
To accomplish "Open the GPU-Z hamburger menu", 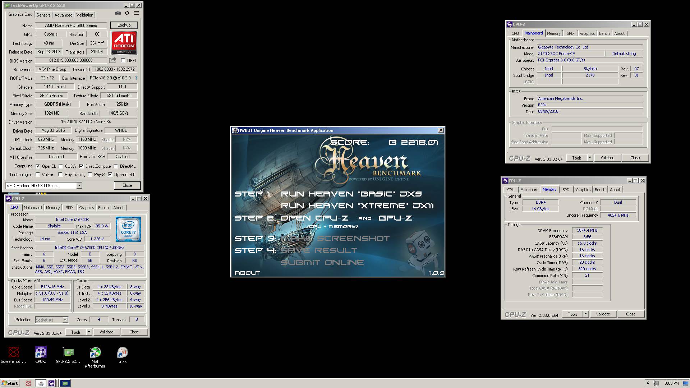I will coord(136,13).
